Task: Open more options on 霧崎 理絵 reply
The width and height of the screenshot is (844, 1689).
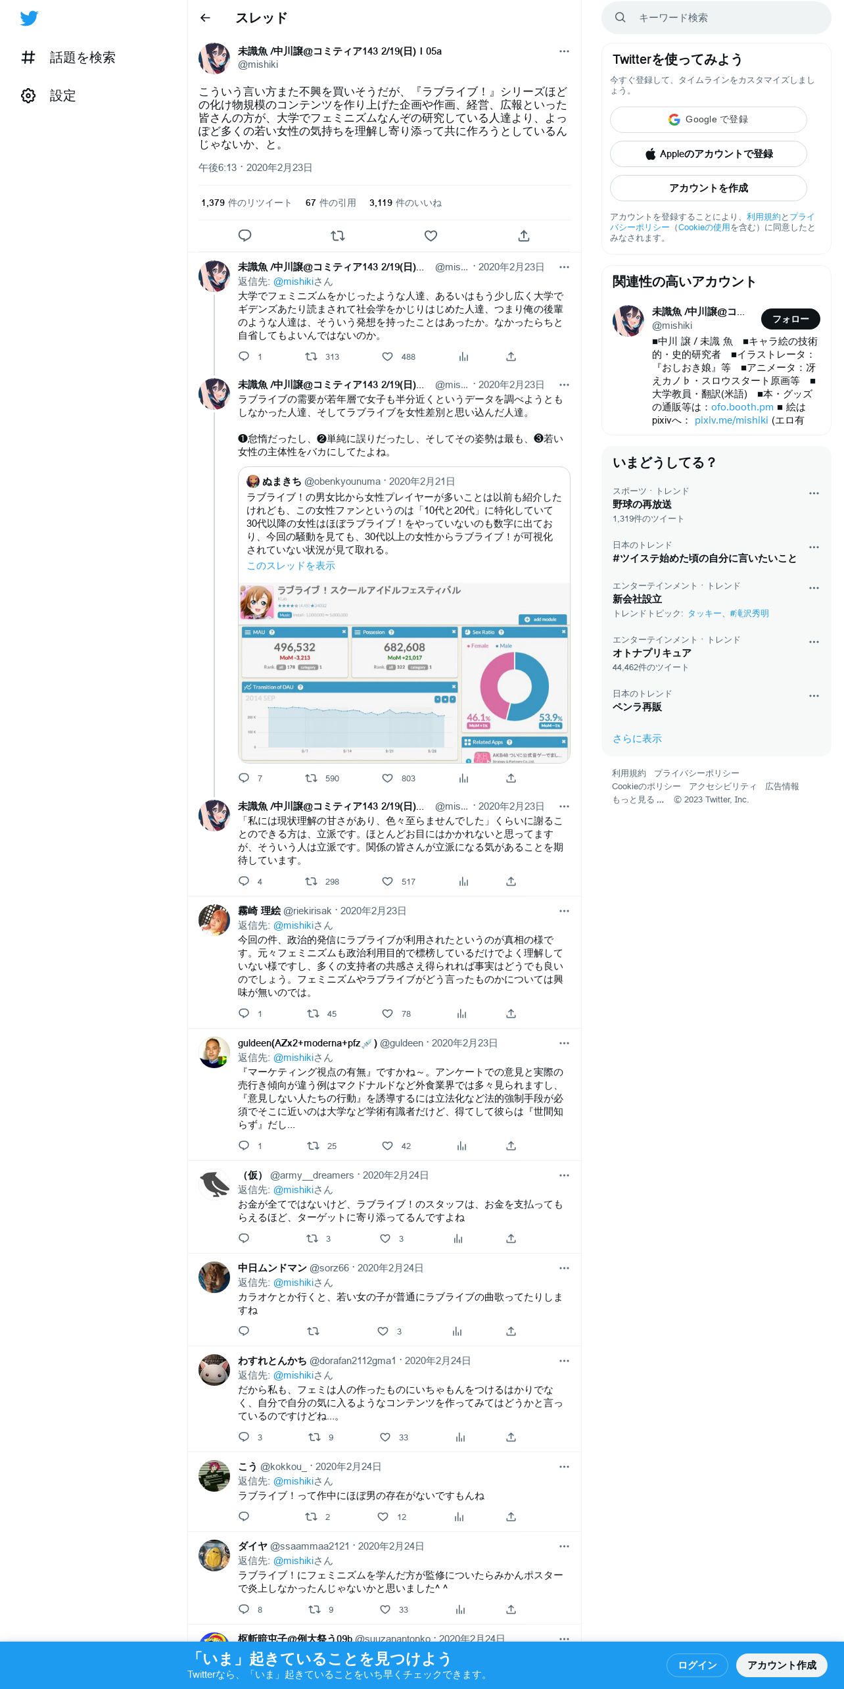Action: [564, 911]
